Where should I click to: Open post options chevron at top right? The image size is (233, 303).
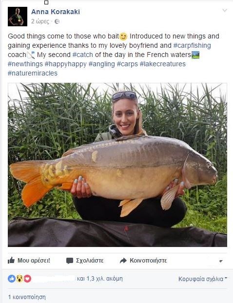(x=225, y=10)
